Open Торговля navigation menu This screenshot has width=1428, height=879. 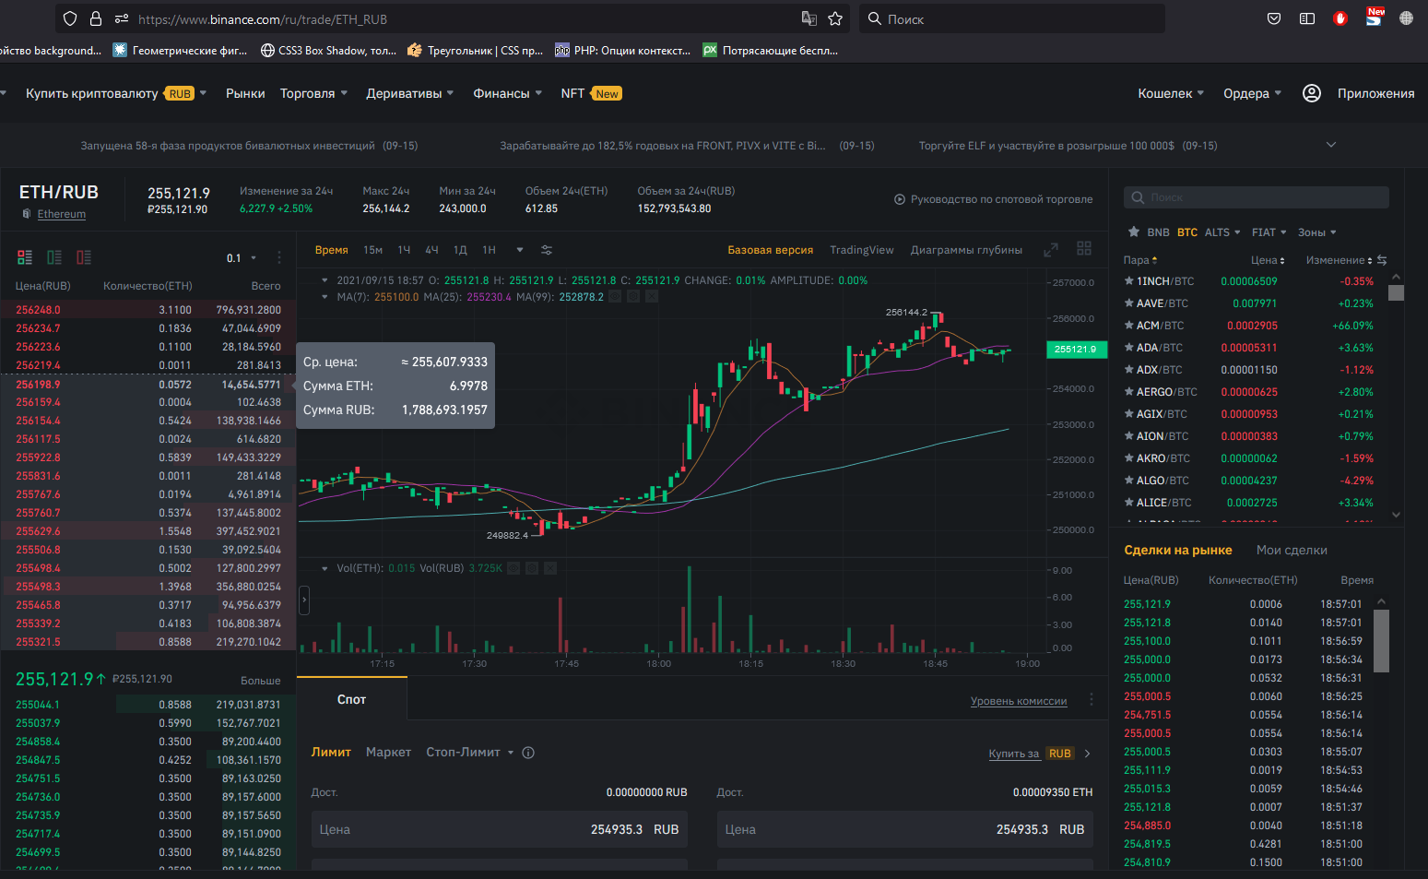[x=314, y=93]
